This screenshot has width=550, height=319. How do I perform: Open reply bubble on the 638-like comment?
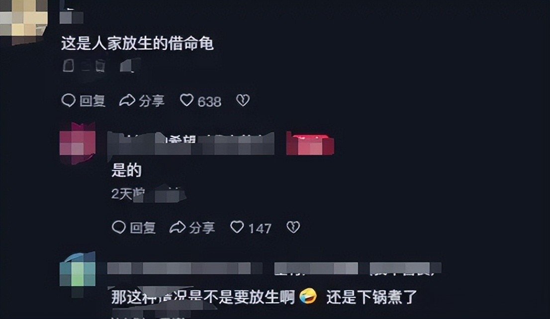(69, 100)
